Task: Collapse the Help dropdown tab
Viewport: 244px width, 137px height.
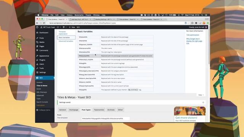Action: (201, 95)
